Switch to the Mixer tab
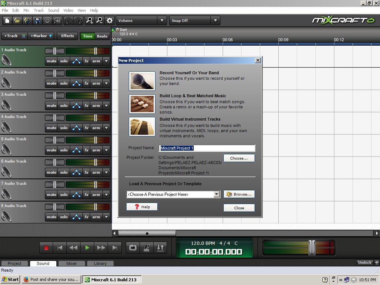The width and height of the screenshot is (380, 285). 72,263
